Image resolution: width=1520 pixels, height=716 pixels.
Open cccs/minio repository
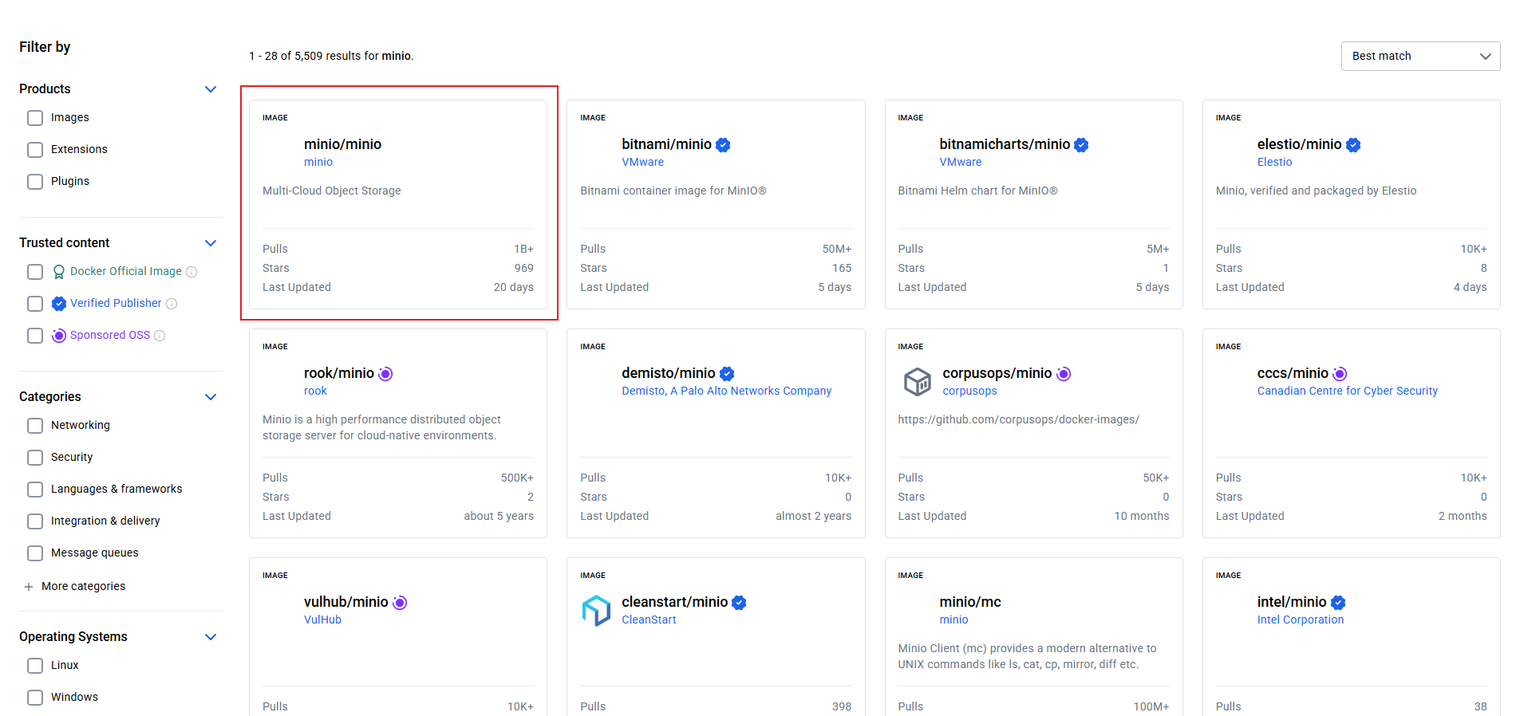pyautogui.click(x=1293, y=373)
